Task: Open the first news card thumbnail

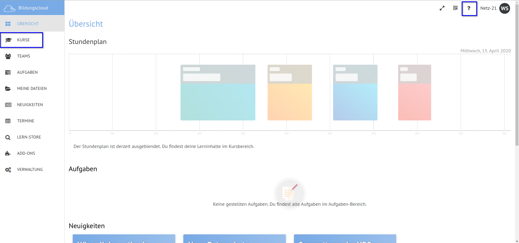Action: point(124,239)
